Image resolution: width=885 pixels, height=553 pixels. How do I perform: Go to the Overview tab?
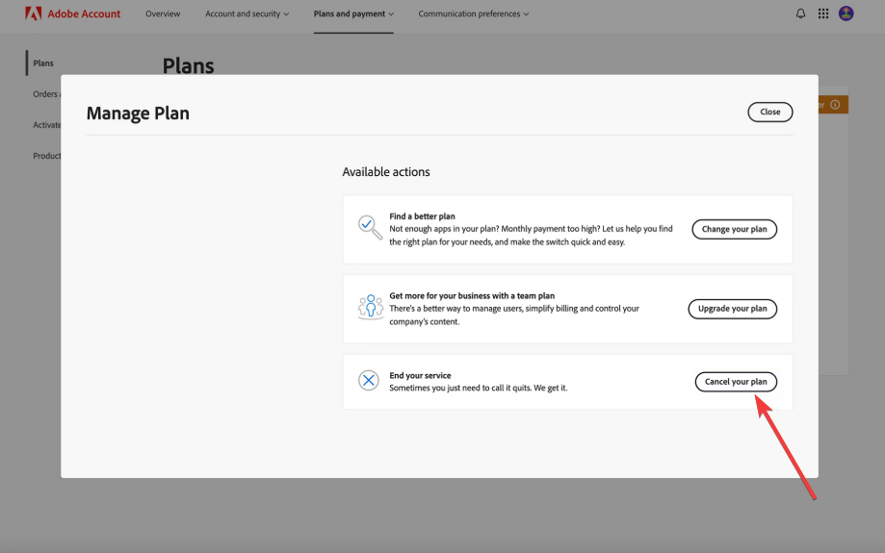[x=163, y=14]
